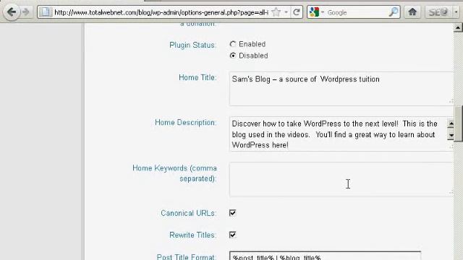Click the Home Description label link
The height and width of the screenshot is (260, 463).
(186, 123)
